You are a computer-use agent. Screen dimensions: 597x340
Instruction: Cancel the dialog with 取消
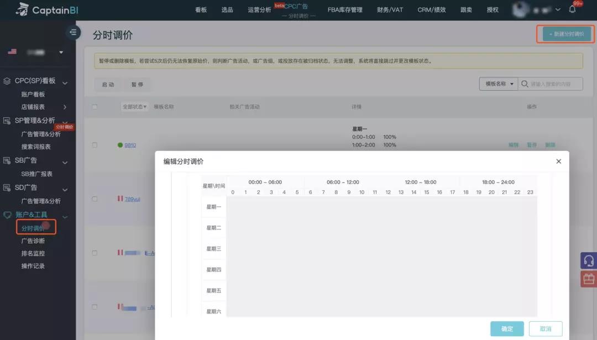(546, 328)
